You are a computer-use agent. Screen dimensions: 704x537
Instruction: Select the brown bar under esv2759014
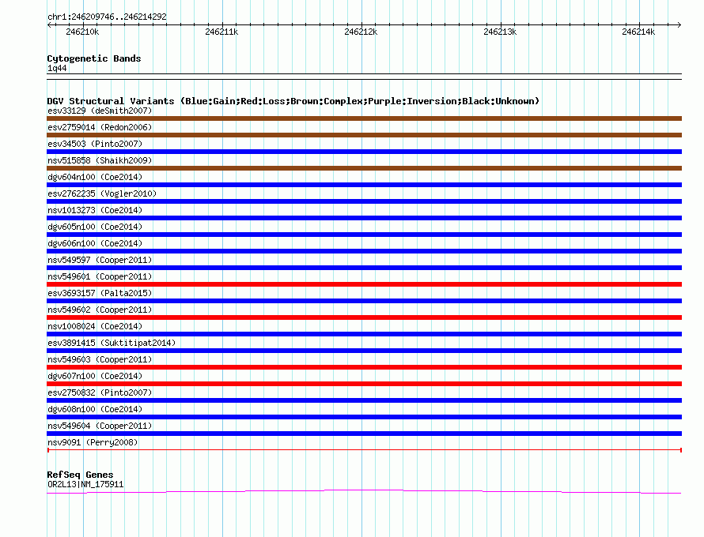364,135
